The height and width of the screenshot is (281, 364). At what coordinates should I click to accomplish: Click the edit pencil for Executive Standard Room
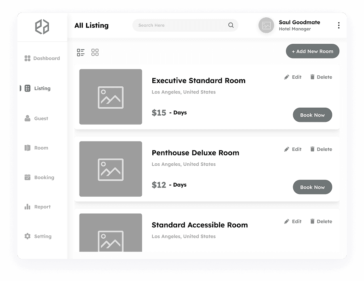click(286, 77)
